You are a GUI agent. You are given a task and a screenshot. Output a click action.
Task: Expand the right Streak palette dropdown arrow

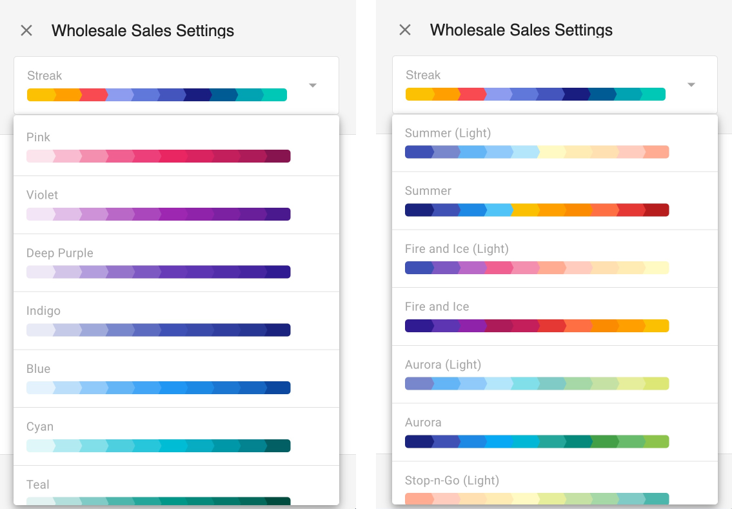click(691, 85)
